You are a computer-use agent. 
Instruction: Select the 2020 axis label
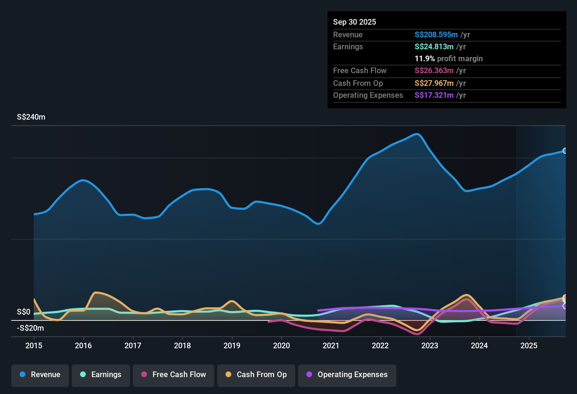click(281, 345)
